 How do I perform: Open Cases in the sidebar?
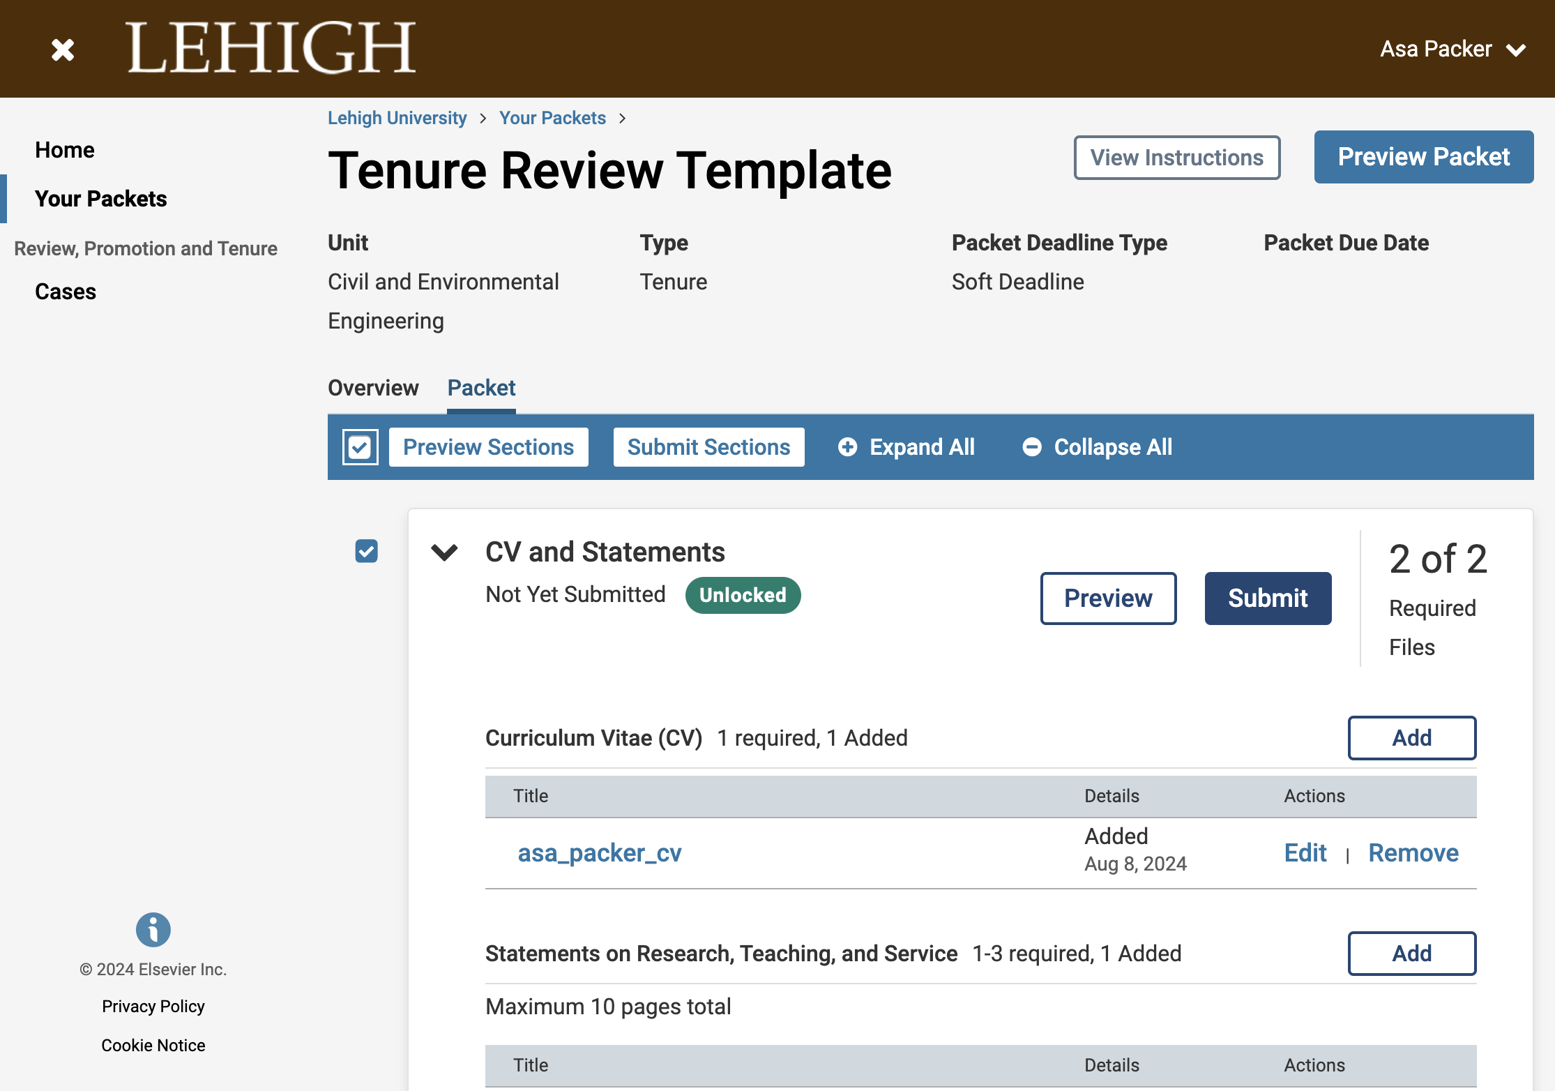66,292
